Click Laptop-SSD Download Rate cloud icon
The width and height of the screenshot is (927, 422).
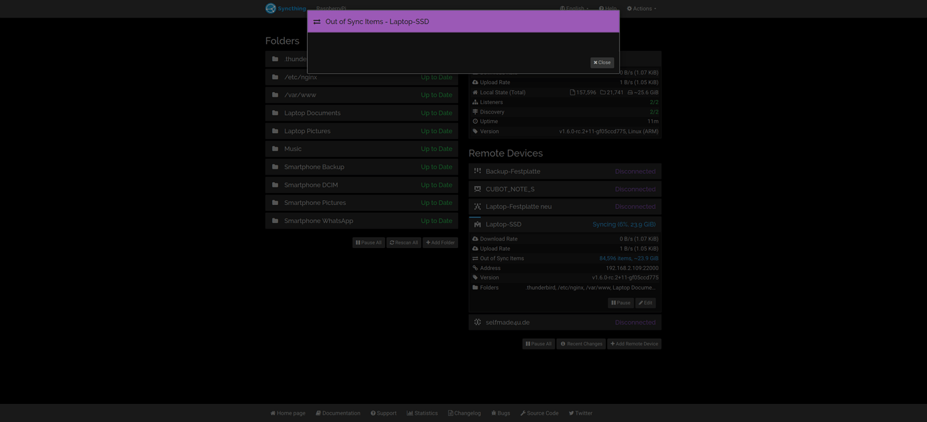475,239
